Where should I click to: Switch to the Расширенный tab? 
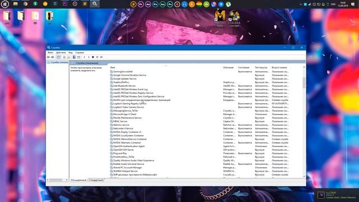[79, 180]
